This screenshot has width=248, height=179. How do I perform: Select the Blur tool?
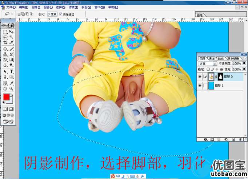(5, 65)
